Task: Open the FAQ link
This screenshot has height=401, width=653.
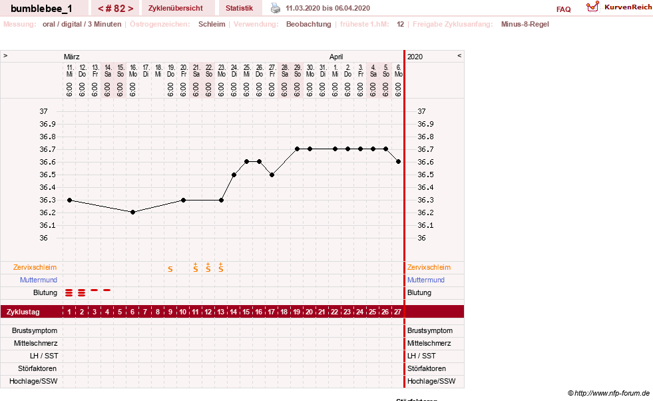Action: tap(563, 9)
